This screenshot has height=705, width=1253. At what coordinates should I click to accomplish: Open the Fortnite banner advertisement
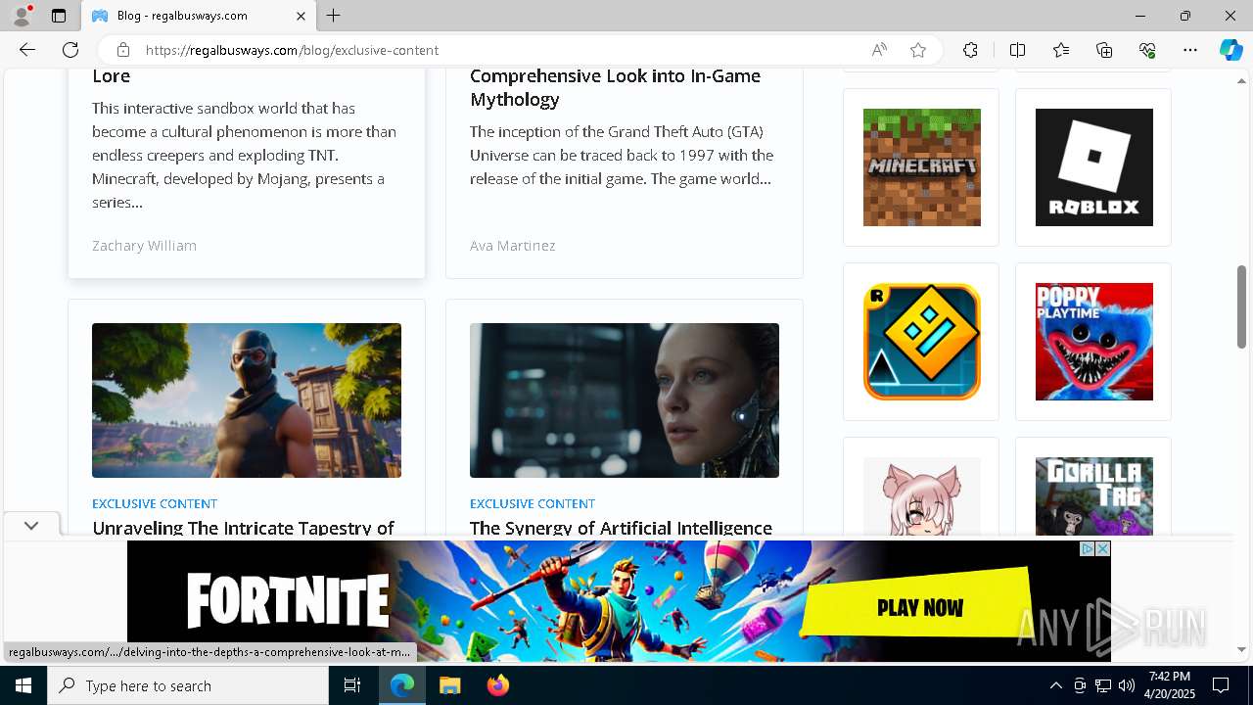point(619,602)
